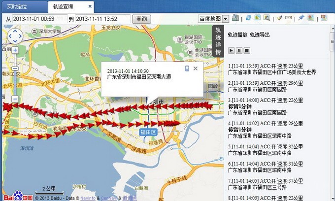Viewport: 335px width, 201px height.
Task: Select the ruler distance measure tool
Action: [x=288, y=18]
